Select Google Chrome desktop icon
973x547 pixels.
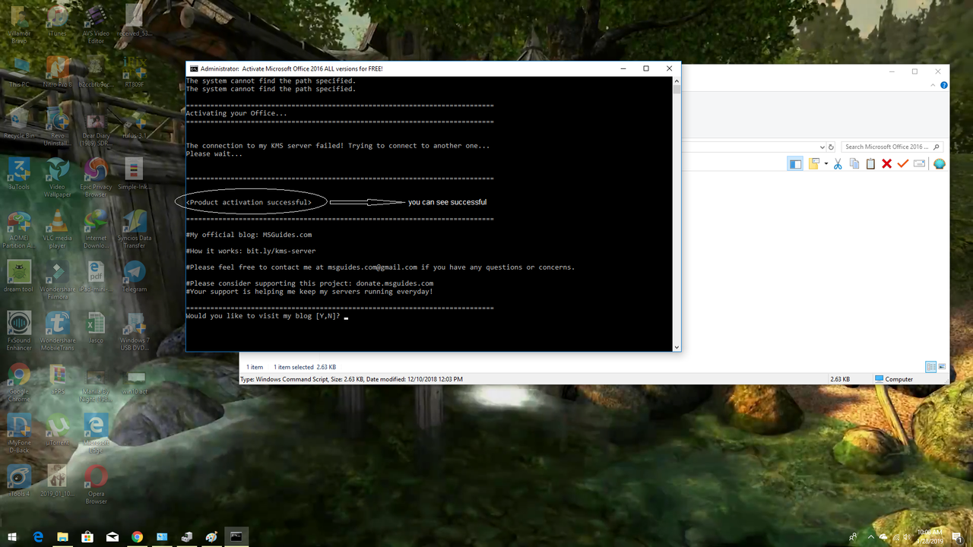tap(19, 383)
